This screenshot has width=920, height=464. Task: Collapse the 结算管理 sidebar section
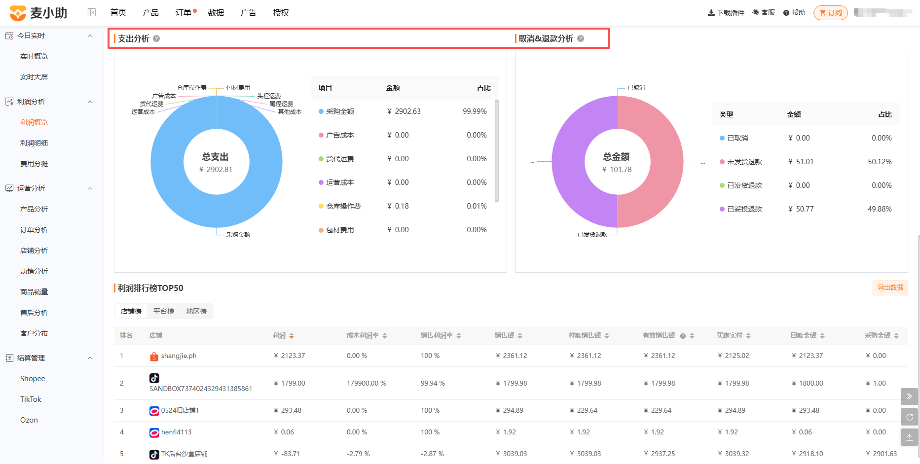[90, 358]
